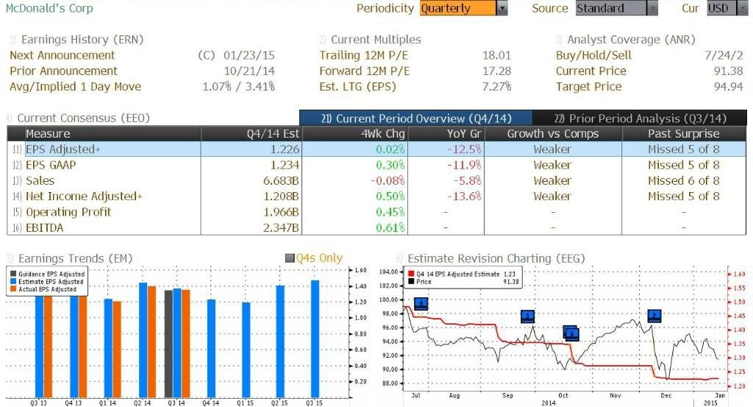
Task: Click the Target Price value 94.94
Action: [x=729, y=87]
